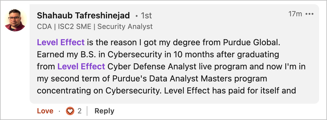Open Shahaub Tafreshinejad's profile by name
This screenshot has height=120, width=327.
pyautogui.click(x=83, y=16)
